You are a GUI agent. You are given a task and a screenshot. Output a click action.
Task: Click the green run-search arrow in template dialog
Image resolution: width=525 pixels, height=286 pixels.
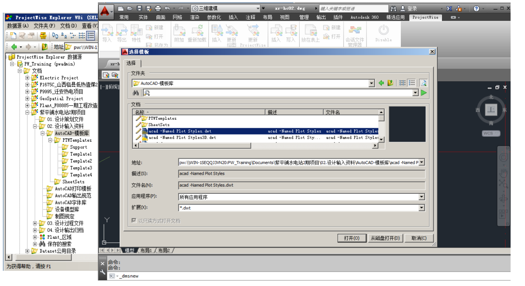click(x=423, y=93)
